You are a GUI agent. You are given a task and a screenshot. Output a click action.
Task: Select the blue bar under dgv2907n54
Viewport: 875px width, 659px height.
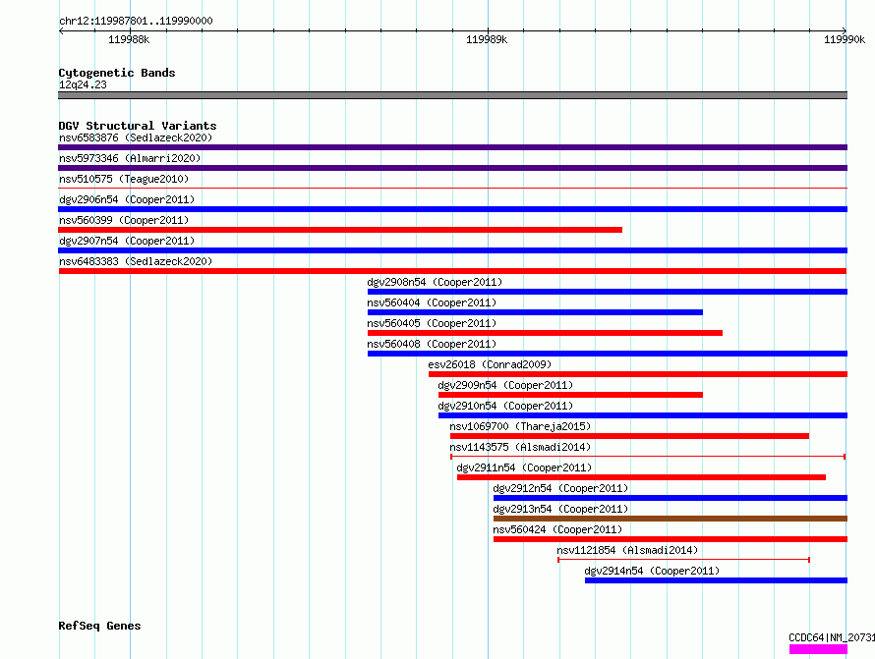coord(452,250)
